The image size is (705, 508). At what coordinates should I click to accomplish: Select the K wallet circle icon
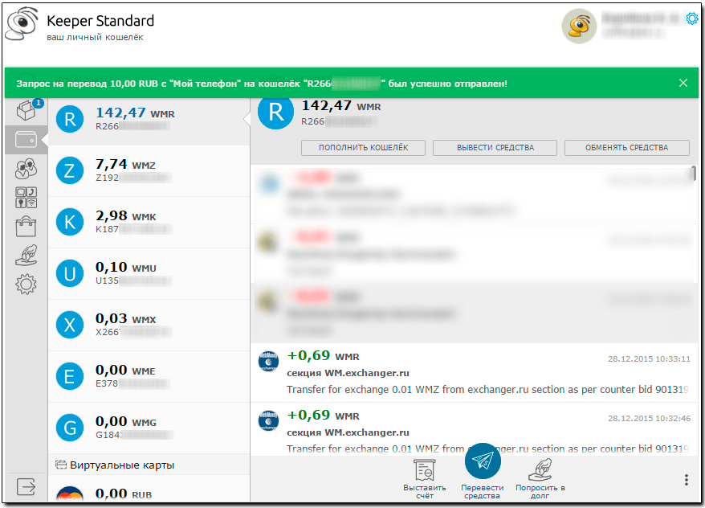[70, 222]
